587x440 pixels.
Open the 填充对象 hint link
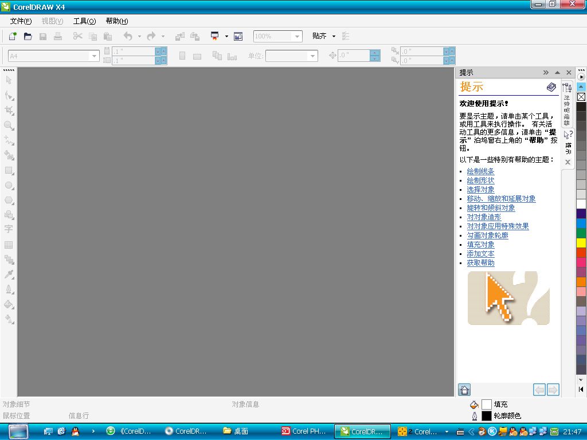click(481, 245)
